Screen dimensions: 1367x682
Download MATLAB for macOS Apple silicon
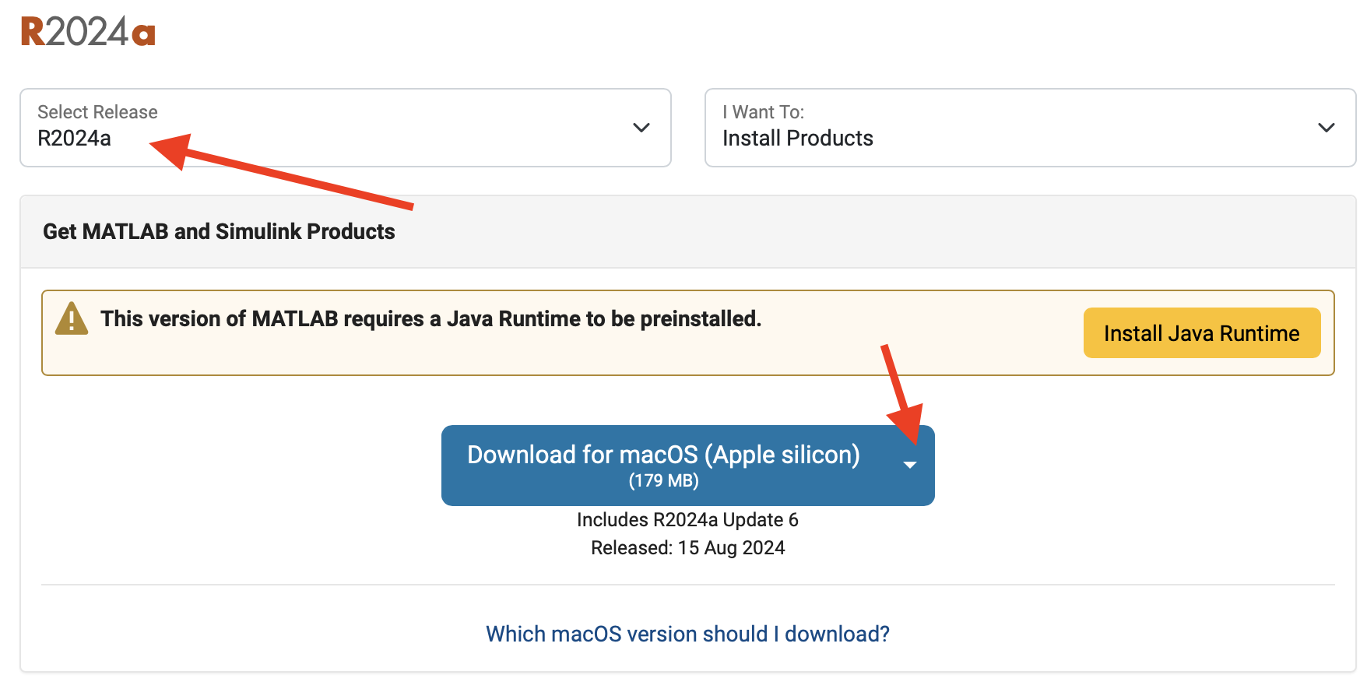pos(662,455)
